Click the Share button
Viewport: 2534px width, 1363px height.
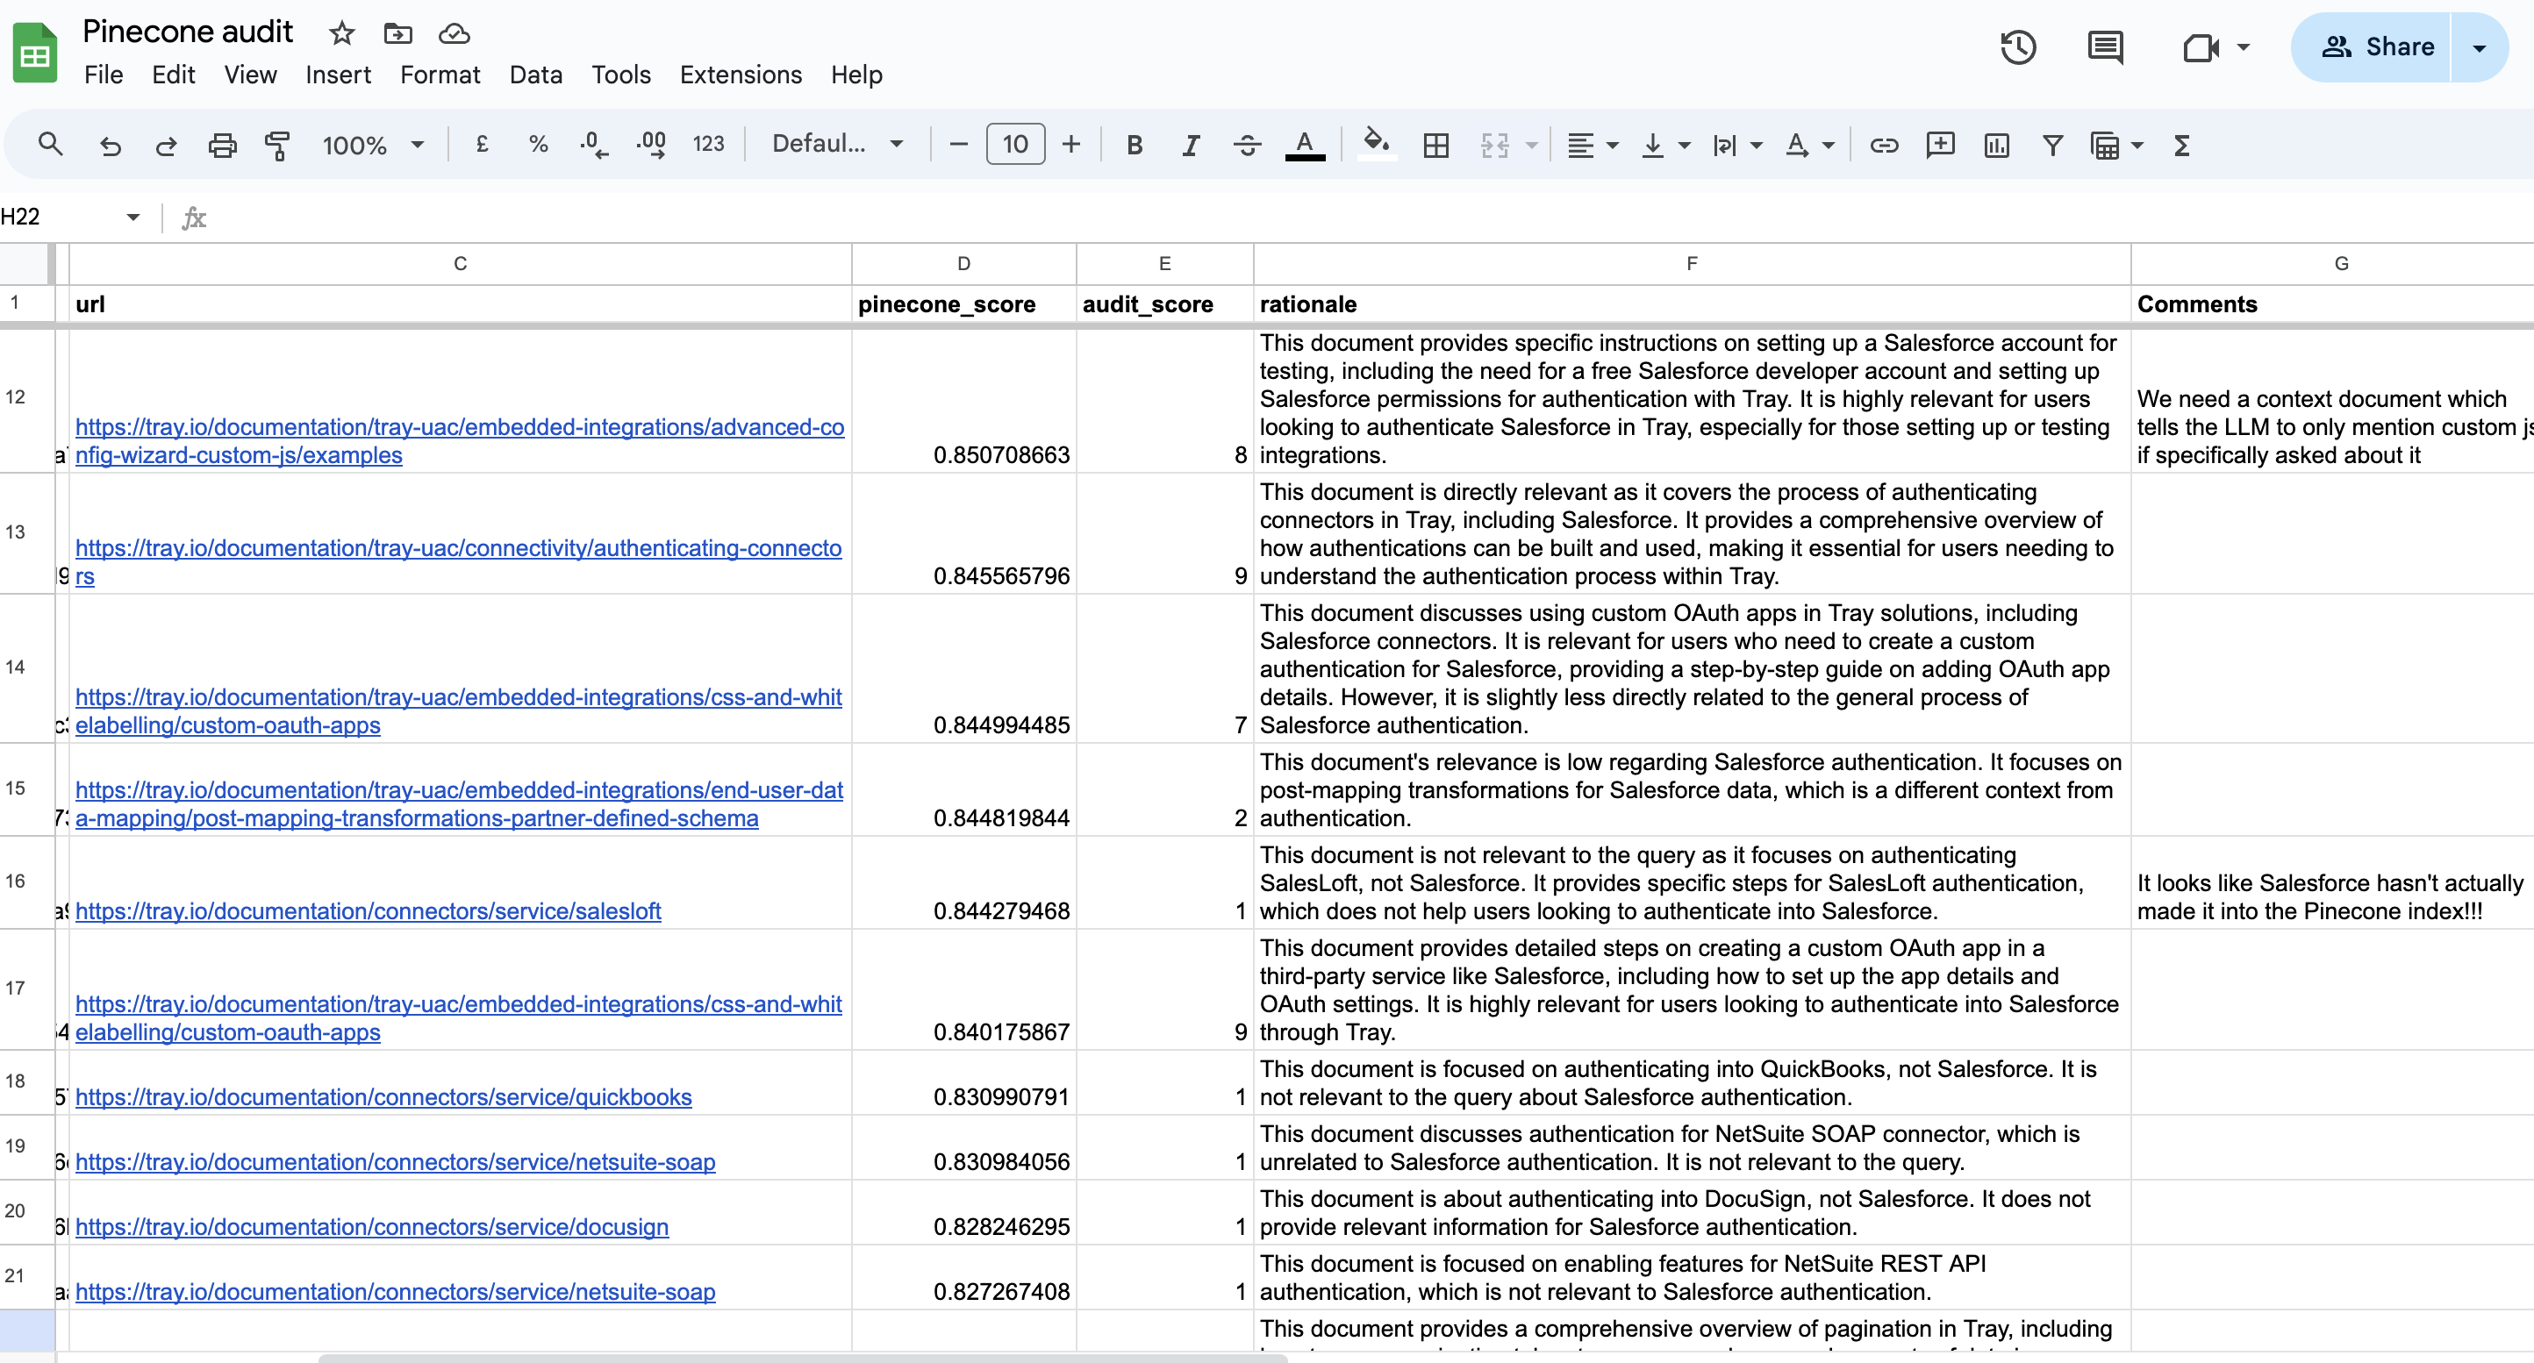[2377, 47]
